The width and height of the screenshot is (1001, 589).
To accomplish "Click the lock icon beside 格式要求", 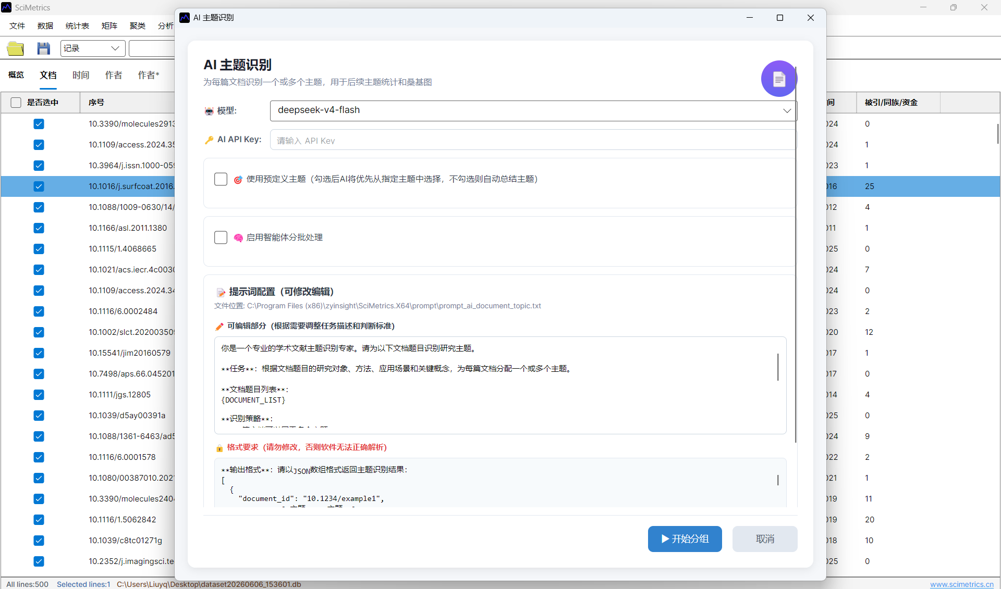I will tap(219, 448).
